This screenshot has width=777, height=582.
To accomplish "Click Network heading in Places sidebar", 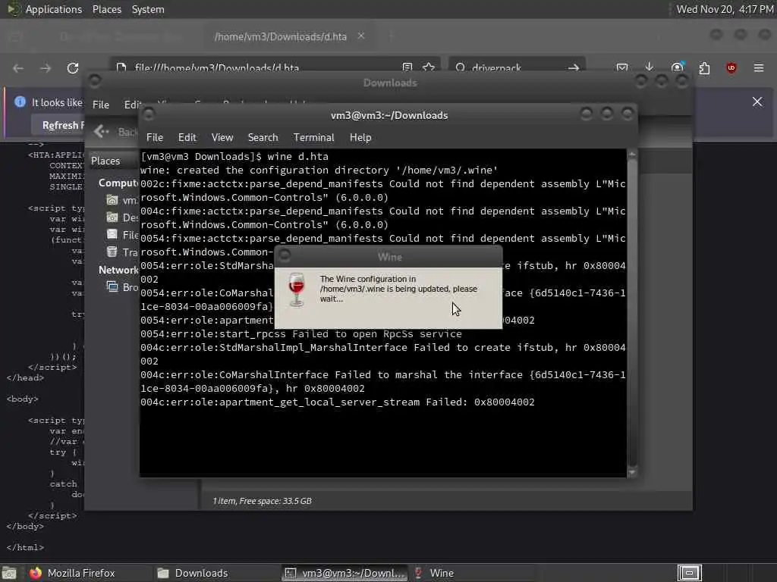I will click(x=118, y=270).
